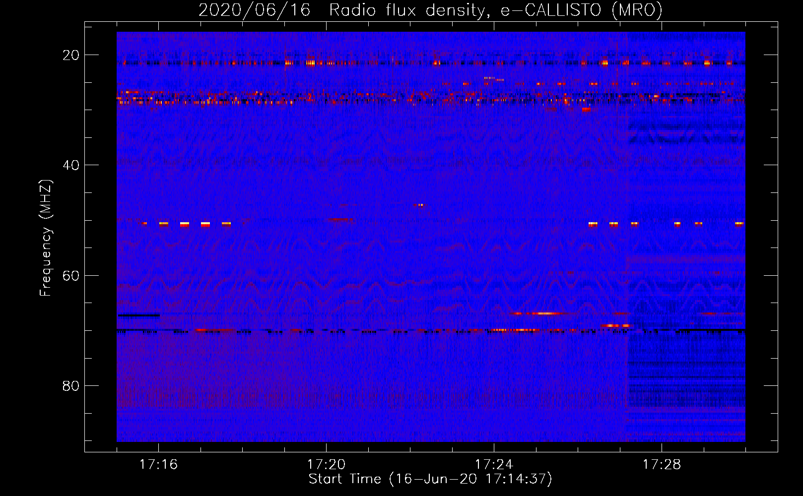Click the '20' frequency tick label
Viewport: 803px width, 496px height.
(x=71, y=55)
